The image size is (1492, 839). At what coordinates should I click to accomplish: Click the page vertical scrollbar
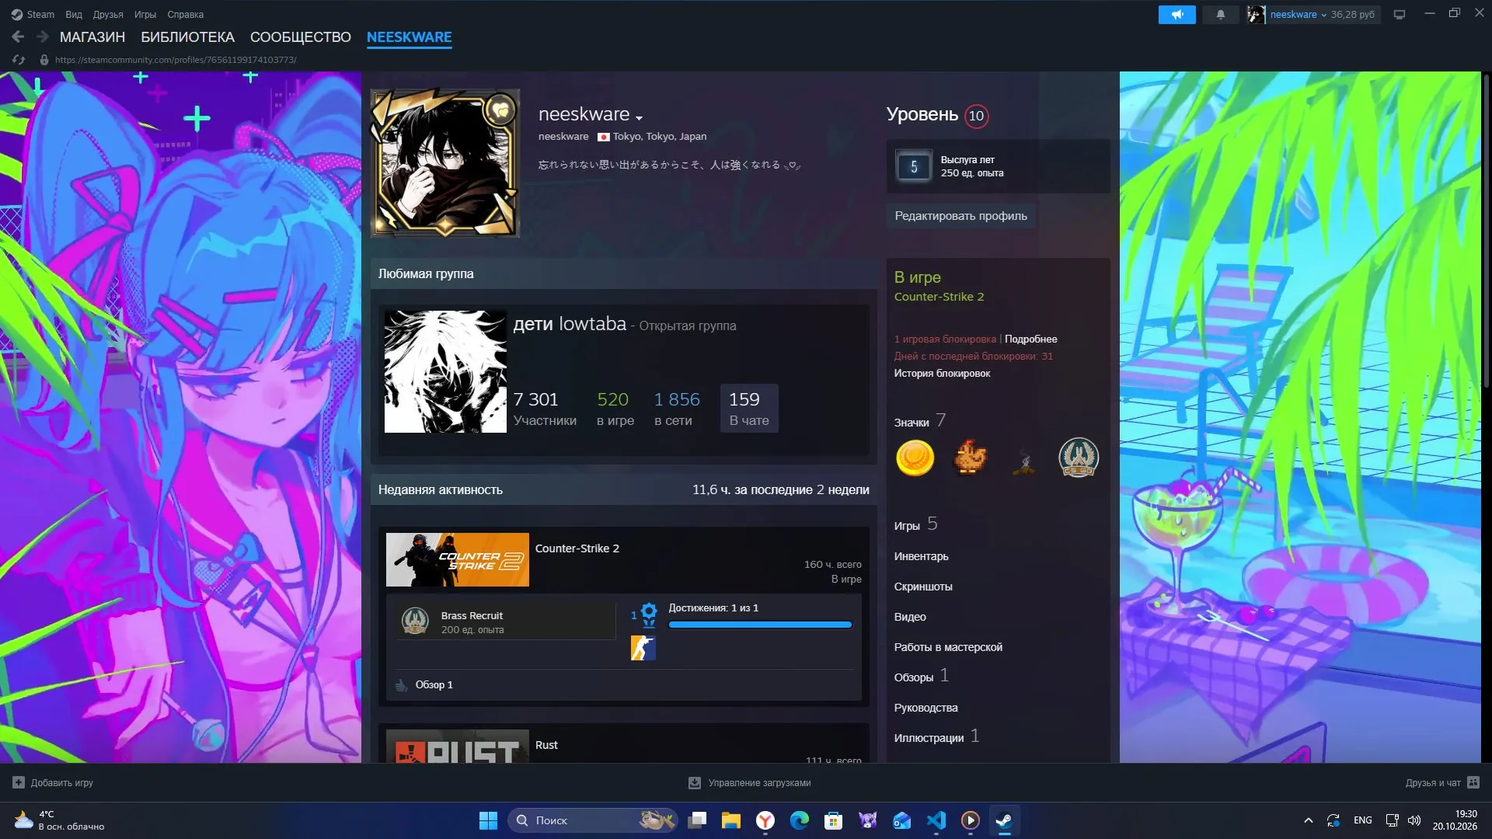click(1487, 233)
